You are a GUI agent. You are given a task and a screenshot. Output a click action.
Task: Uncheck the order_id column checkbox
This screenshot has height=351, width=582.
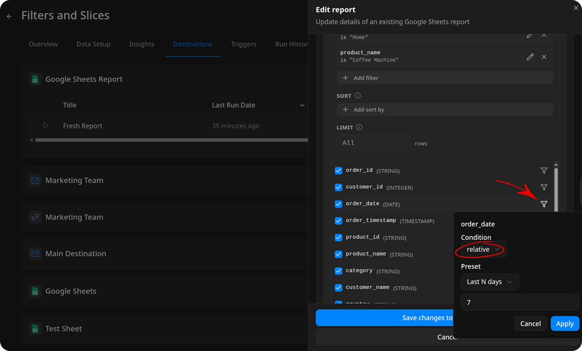(338, 170)
